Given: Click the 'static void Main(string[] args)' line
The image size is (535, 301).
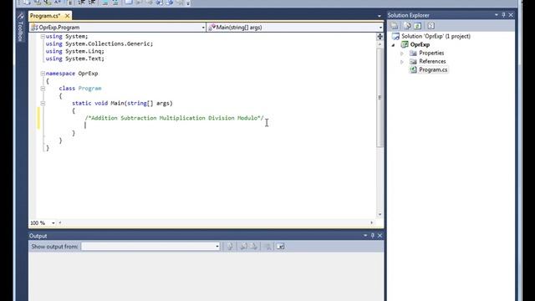Looking at the screenshot, I should coord(122,103).
